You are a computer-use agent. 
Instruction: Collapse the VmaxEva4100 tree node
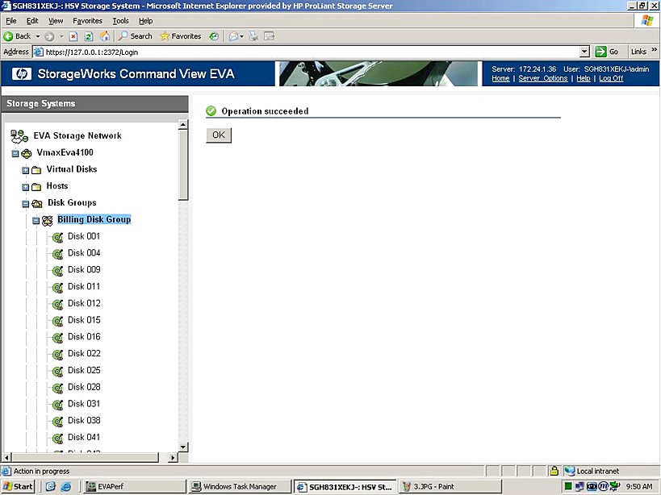click(x=15, y=154)
